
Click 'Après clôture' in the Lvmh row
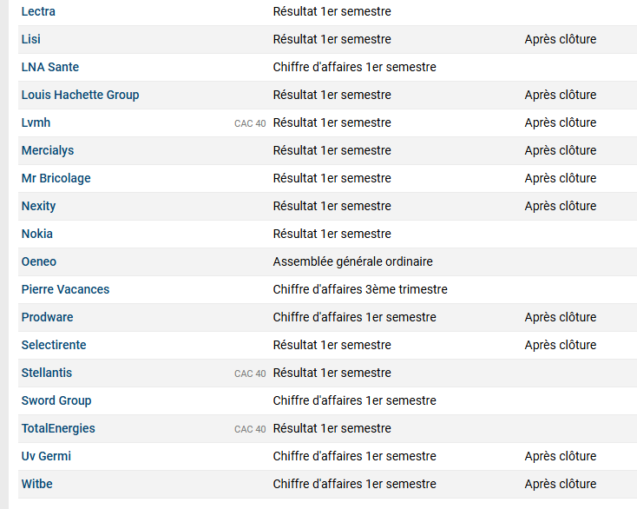click(x=561, y=122)
